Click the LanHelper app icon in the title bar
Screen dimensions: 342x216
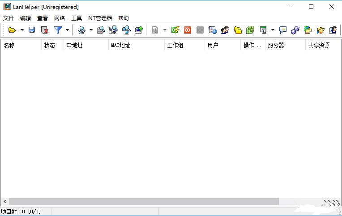pyautogui.click(x=7, y=7)
